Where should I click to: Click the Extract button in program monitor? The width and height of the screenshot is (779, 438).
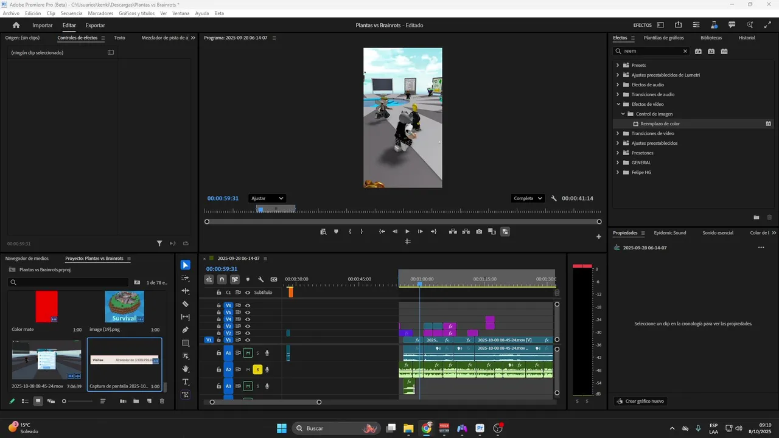click(466, 231)
